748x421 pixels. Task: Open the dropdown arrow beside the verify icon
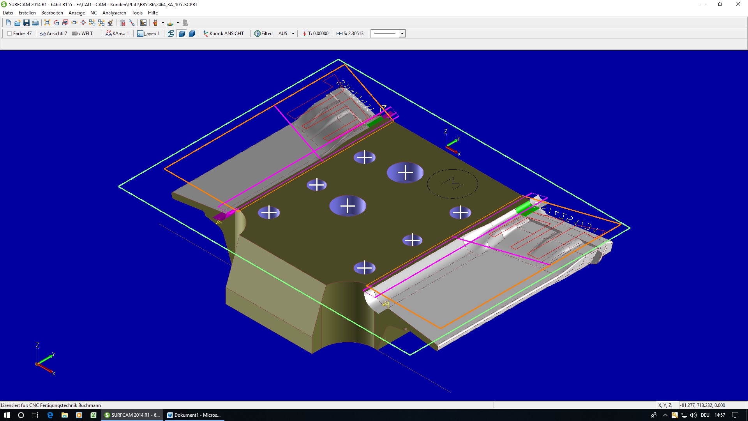click(x=163, y=23)
